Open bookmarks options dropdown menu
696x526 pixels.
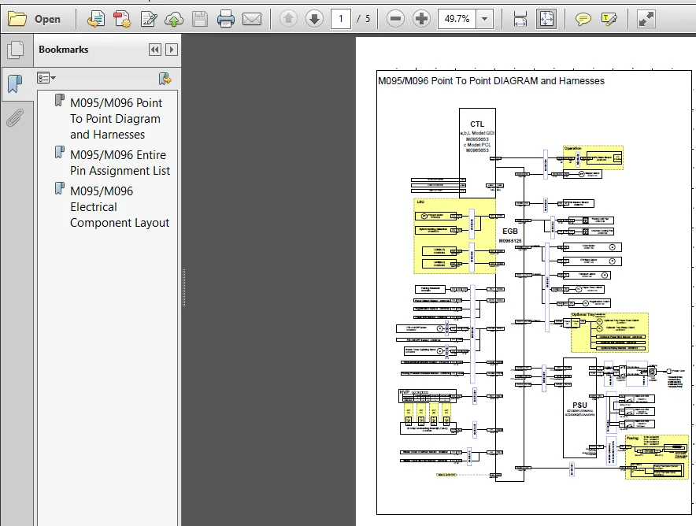coord(46,78)
